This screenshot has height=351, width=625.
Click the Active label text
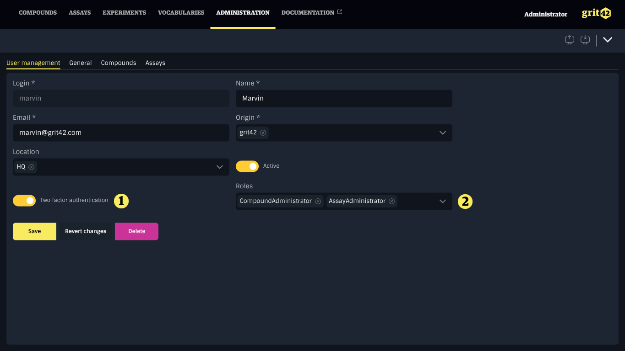pos(271,166)
